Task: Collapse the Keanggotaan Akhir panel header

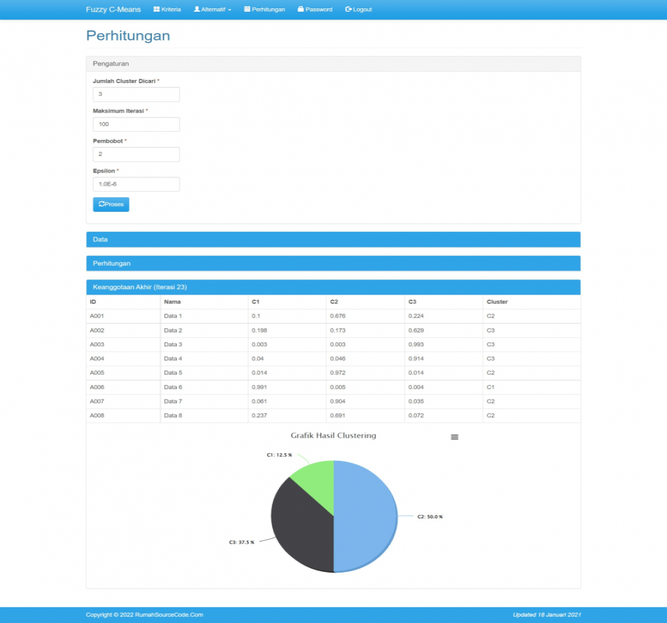Action: click(x=333, y=287)
